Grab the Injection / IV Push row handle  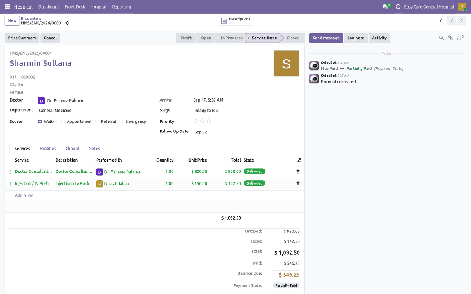point(10,183)
